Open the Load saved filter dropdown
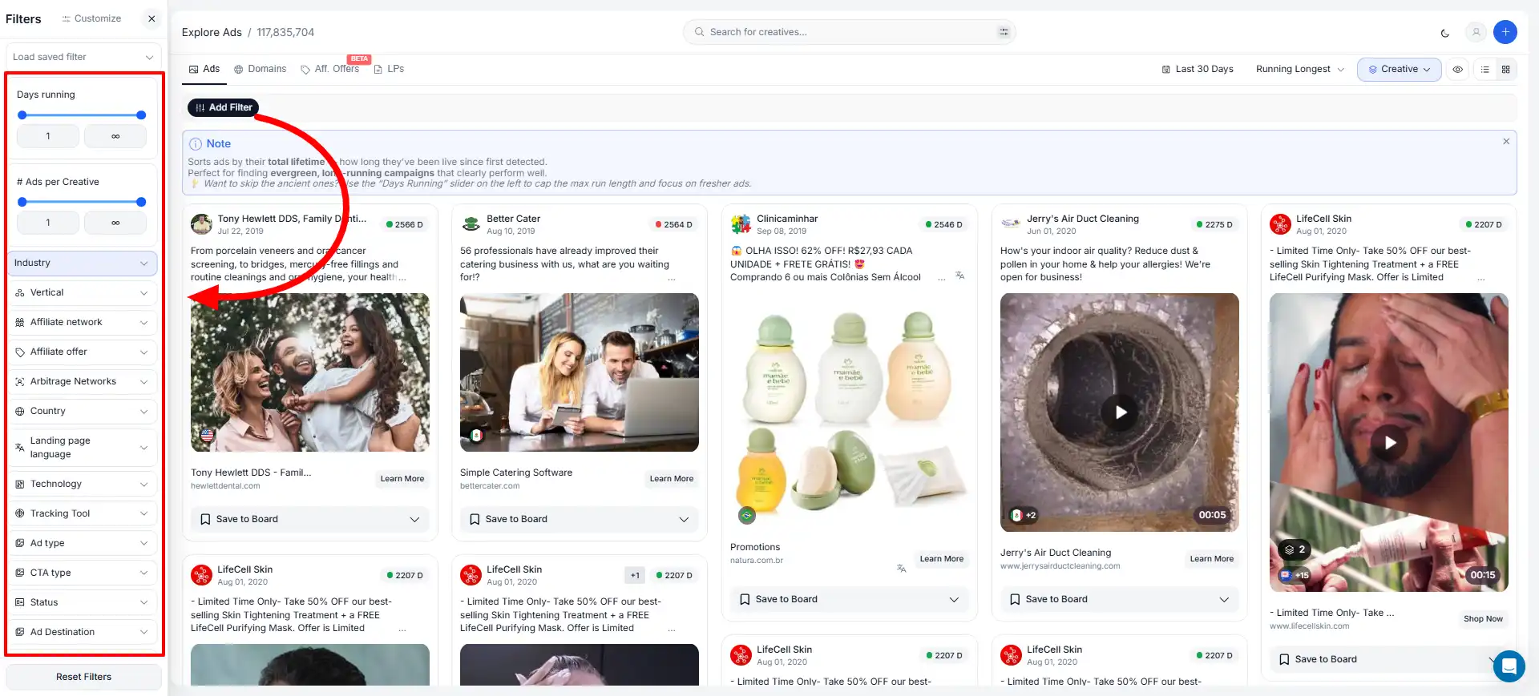The width and height of the screenshot is (1539, 696). (x=83, y=57)
